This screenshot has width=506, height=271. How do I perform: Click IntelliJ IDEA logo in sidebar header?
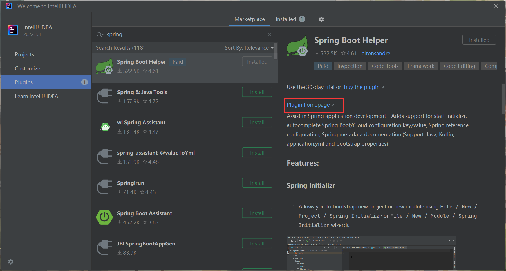pyautogui.click(x=13, y=30)
